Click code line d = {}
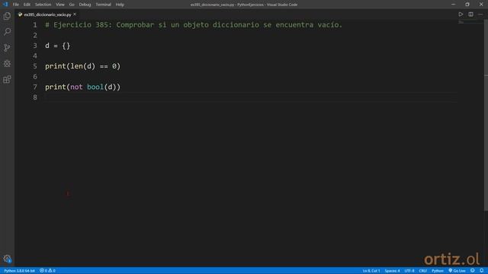The height and width of the screenshot is (274, 488). click(x=58, y=46)
